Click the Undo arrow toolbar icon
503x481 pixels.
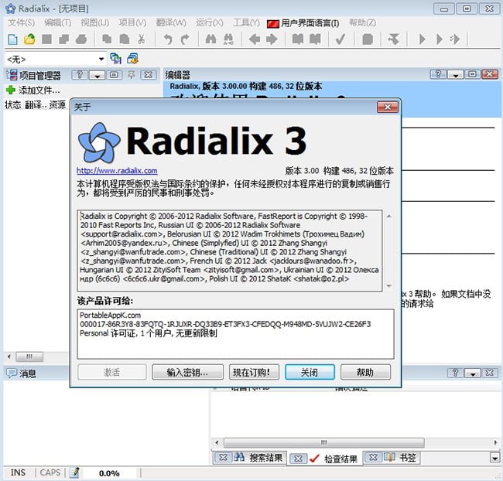click(x=168, y=39)
